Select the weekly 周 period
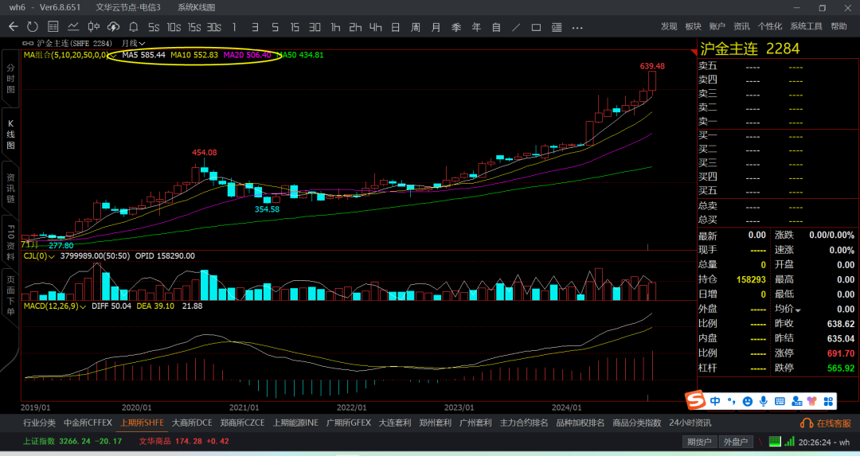 (x=415, y=27)
